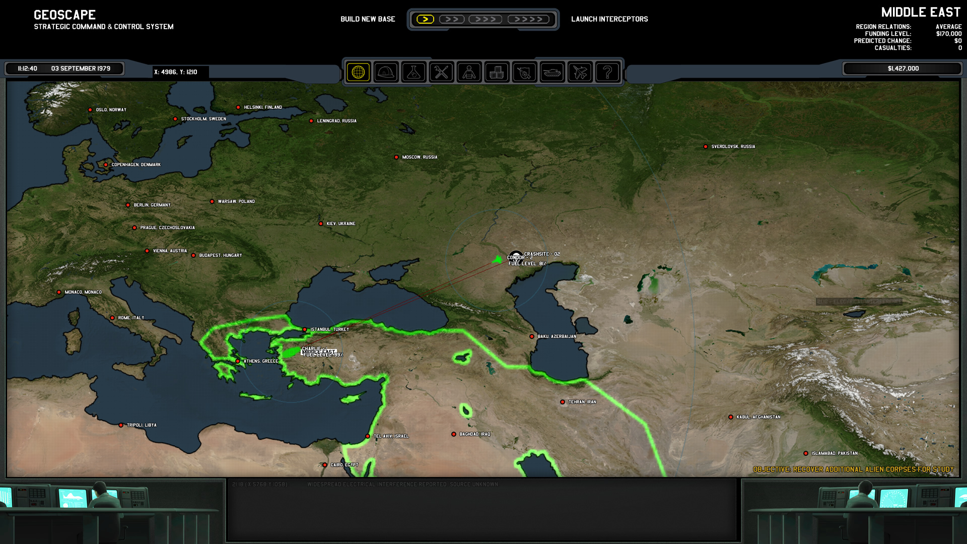Click the Baghdad, Iraq label
The image size is (967, 544).
(475, 434)
